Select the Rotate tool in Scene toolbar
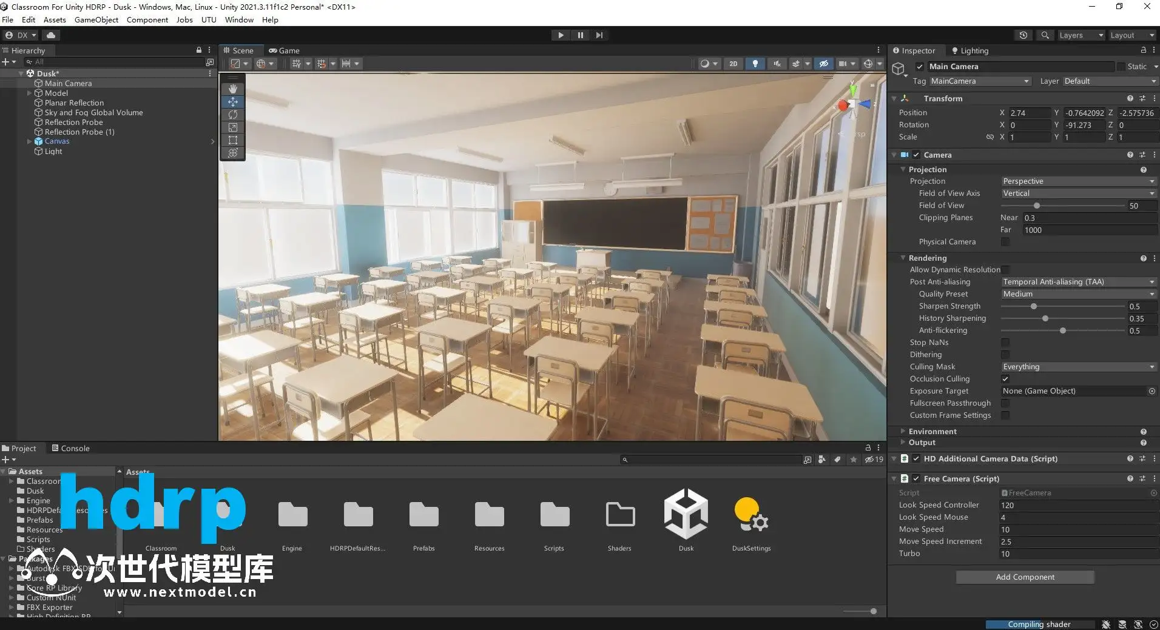Viewport: 1160px width, 630px height. pyautogui.click(x=232, y=115)
